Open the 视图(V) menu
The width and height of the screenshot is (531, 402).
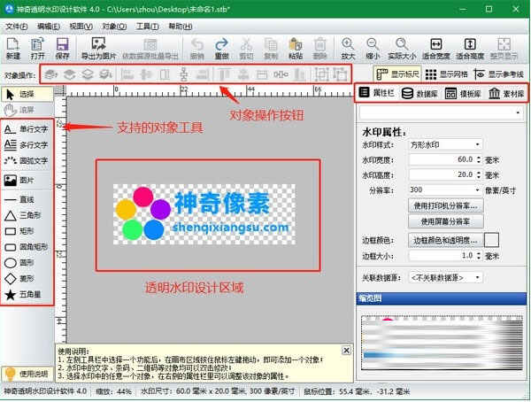81,27
